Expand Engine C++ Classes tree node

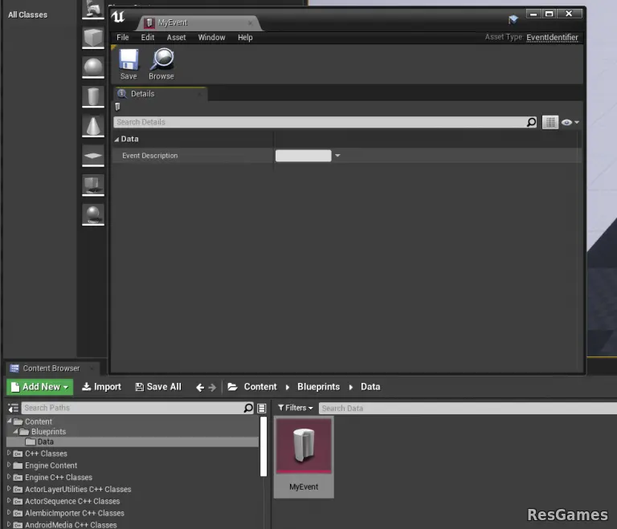point(9,477)
